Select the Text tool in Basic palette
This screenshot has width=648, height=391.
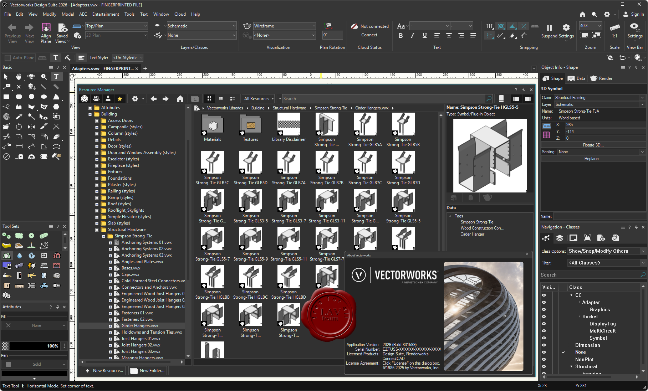(56, 77)
